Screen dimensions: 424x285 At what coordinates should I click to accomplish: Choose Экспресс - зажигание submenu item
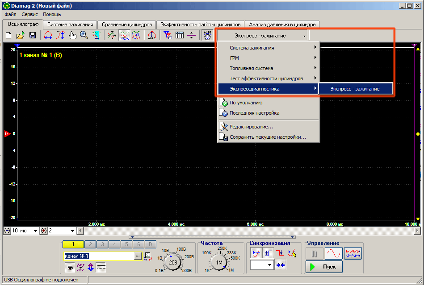(x=356, y=89)
